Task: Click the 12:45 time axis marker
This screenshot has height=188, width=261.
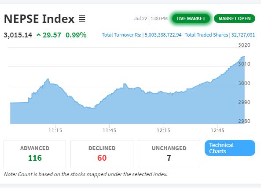Action: pos(217,130)
